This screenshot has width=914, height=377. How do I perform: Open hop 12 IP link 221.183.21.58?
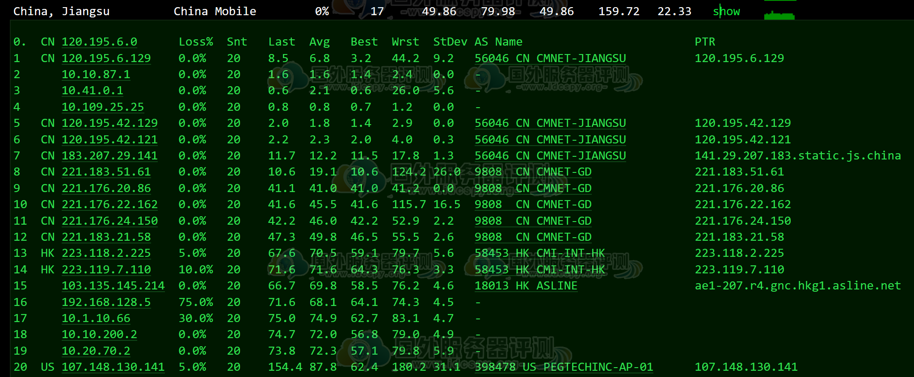click(106, 237)
